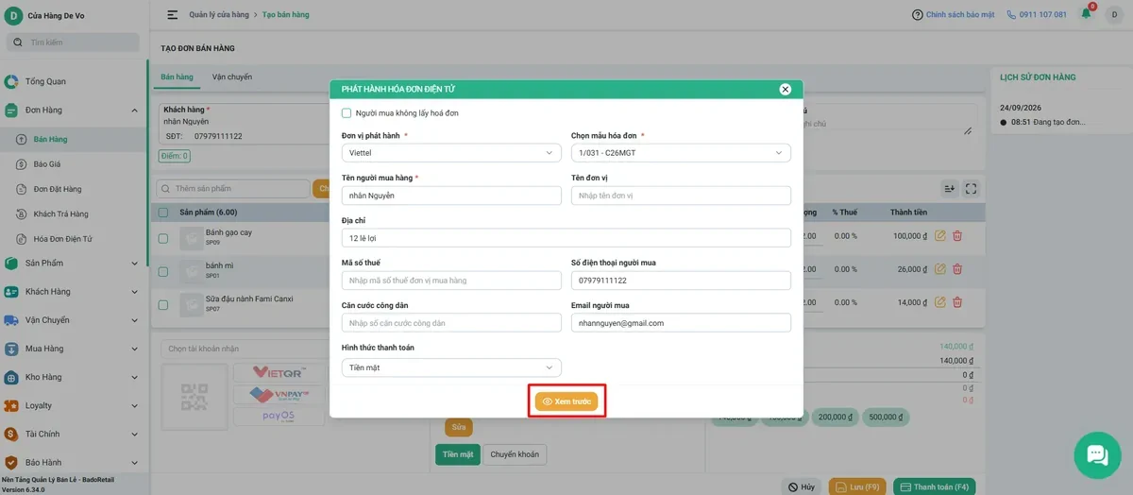This screenshot has width=1133, height=495.
Task: Open the hamburger menu toggle icon
Action: [173, 14]
